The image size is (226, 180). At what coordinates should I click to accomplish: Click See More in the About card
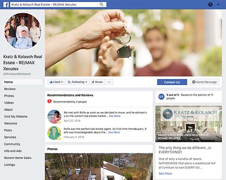165,173
